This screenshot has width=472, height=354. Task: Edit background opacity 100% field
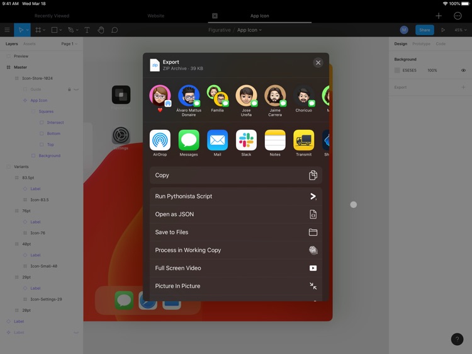(x=432, y=70)
